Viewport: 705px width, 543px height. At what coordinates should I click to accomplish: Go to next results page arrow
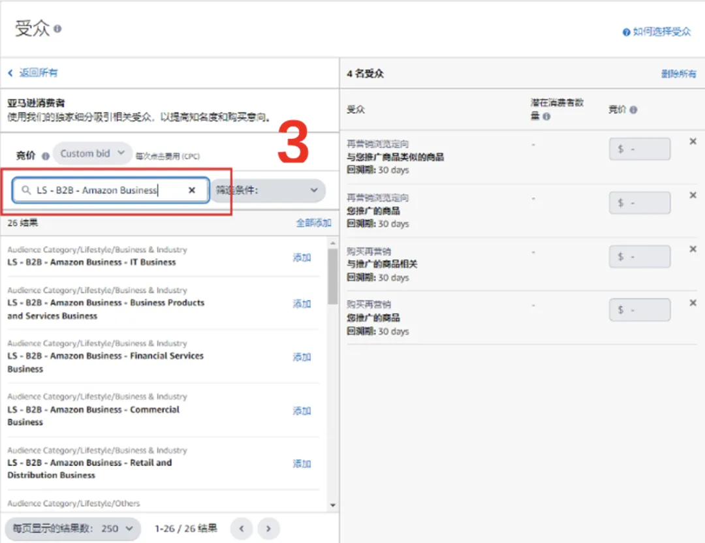(268, 528)
